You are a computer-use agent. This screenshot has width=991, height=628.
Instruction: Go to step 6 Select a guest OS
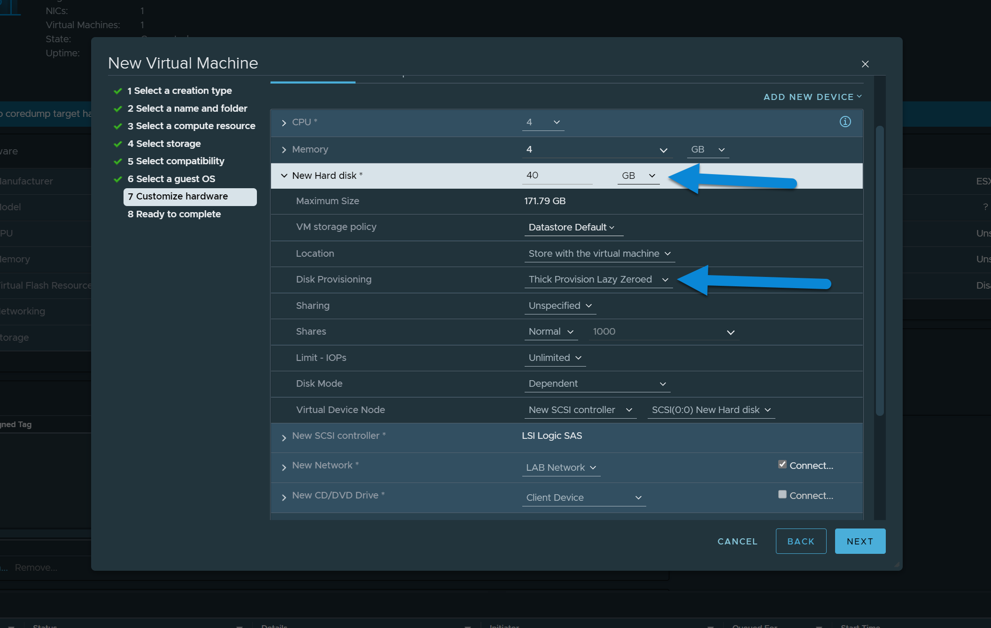tap(171, 179)
